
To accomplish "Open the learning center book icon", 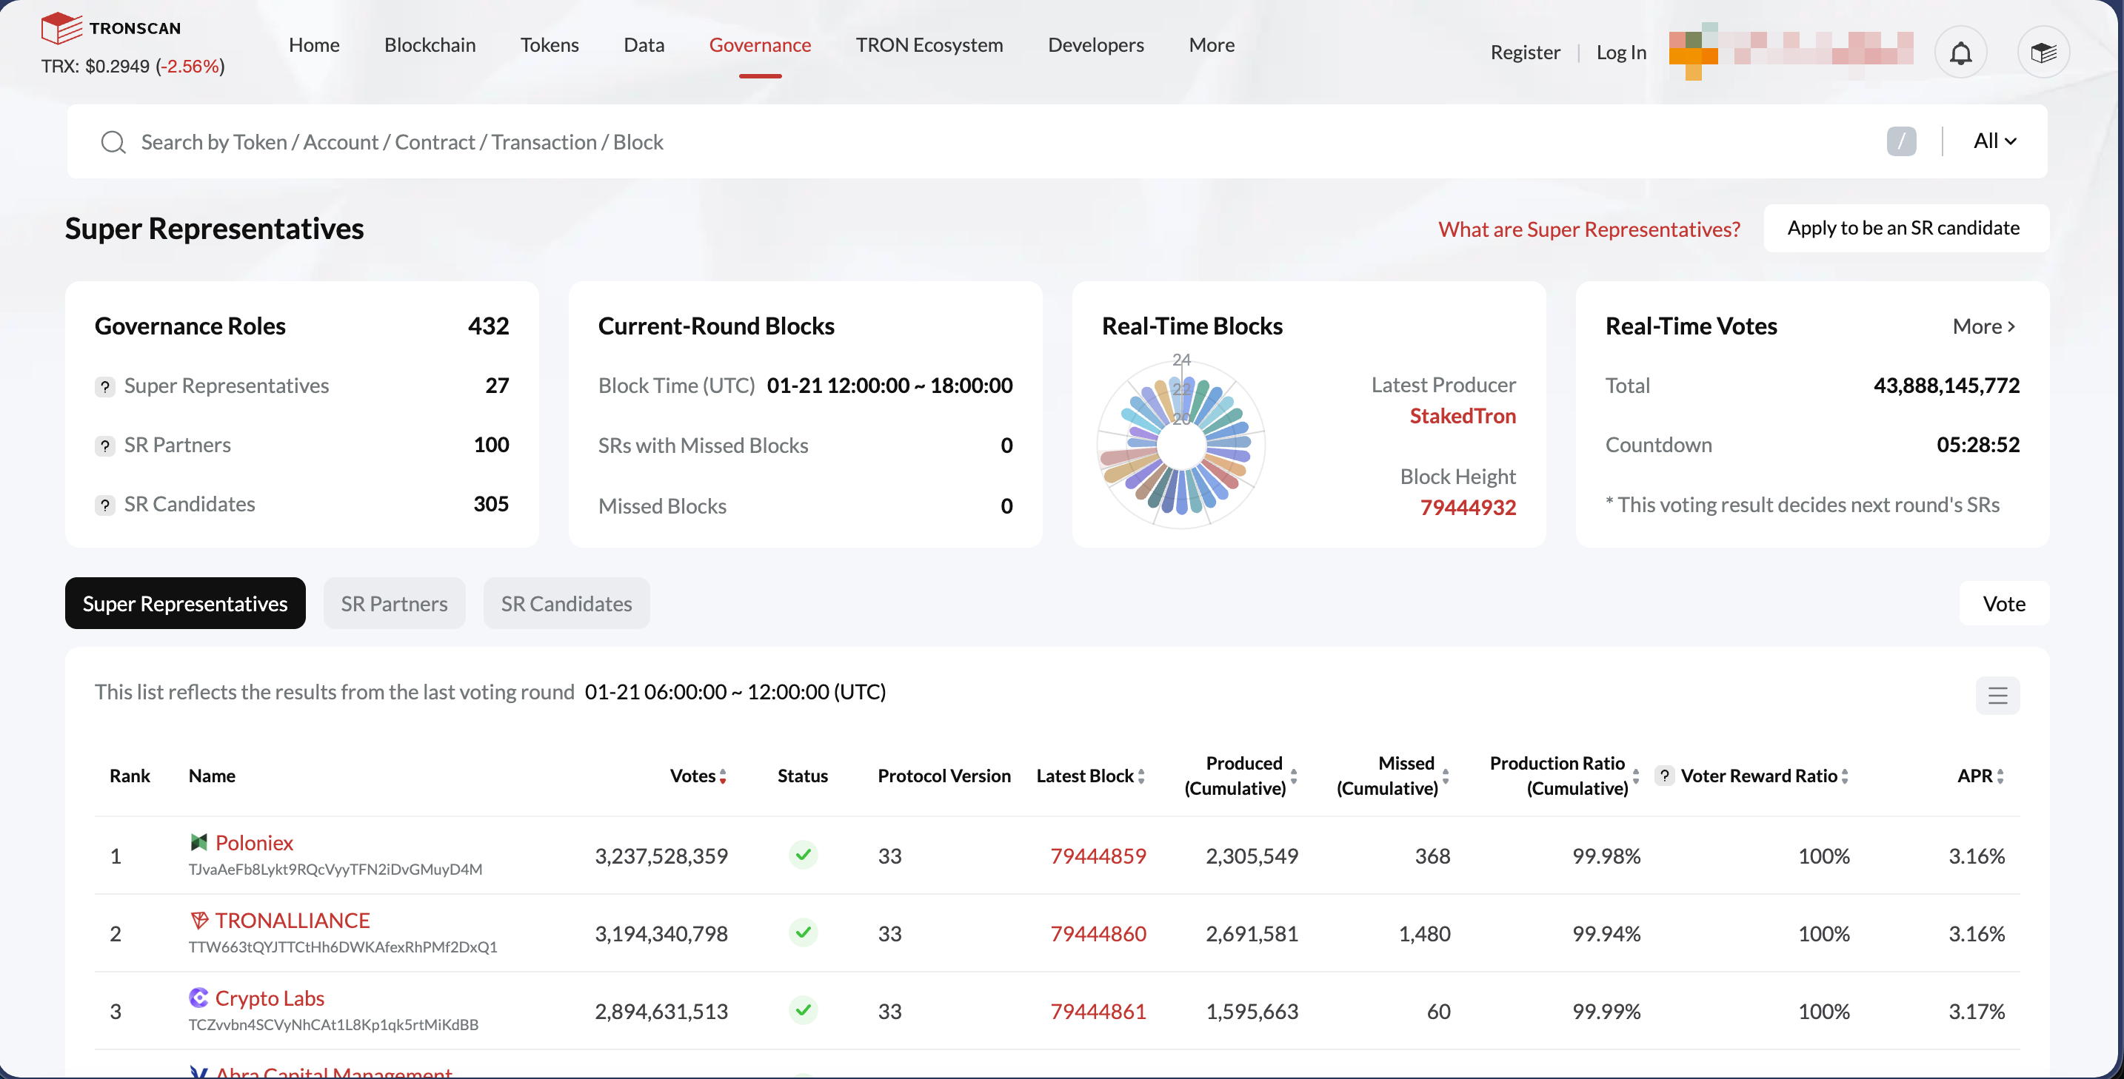I will [2043, 53].
